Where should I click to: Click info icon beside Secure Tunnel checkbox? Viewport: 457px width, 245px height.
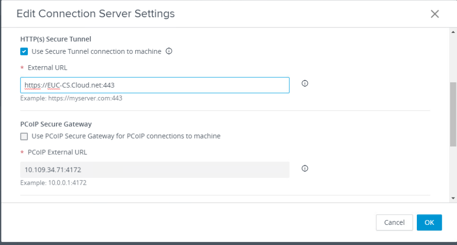point(169,51)
